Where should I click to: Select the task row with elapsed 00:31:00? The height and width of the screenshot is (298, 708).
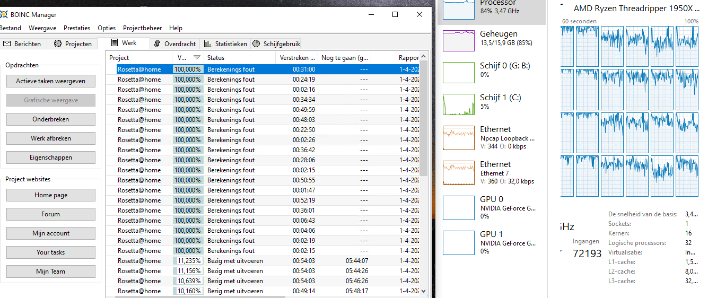coord(263,69)
